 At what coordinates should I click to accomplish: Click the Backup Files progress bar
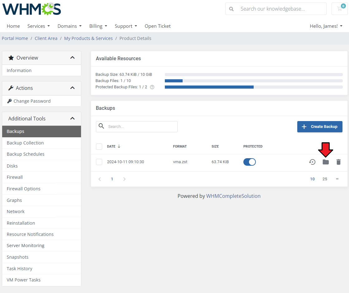point(254,81)
